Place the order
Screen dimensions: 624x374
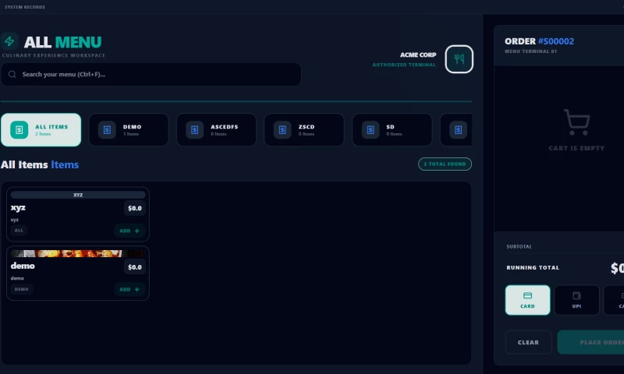[x=590, y=342]
